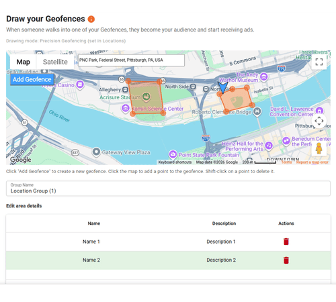The image size is (336, 302).
Task: Click Description 2 cell
Action: [x=221, y=260]
